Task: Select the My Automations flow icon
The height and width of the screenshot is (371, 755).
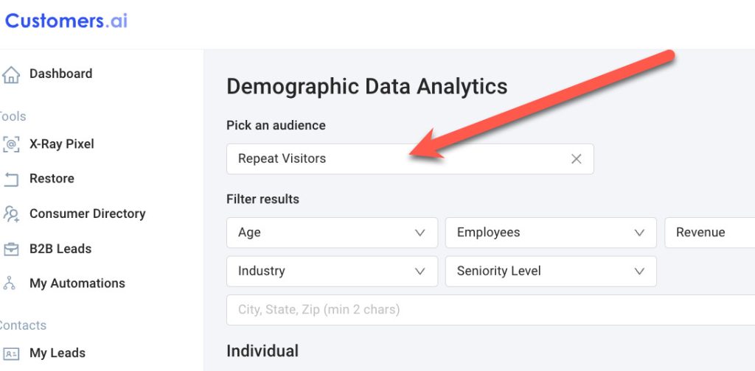Action: click(x=10, y=283)
